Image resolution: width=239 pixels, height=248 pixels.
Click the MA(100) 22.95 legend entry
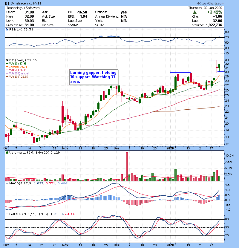(x=17, y=77)
